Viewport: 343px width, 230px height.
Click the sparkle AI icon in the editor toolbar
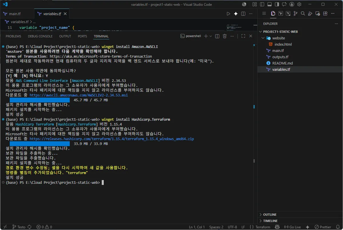236,14
